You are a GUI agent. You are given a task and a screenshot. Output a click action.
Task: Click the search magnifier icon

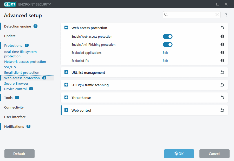(x=166, y=15)
